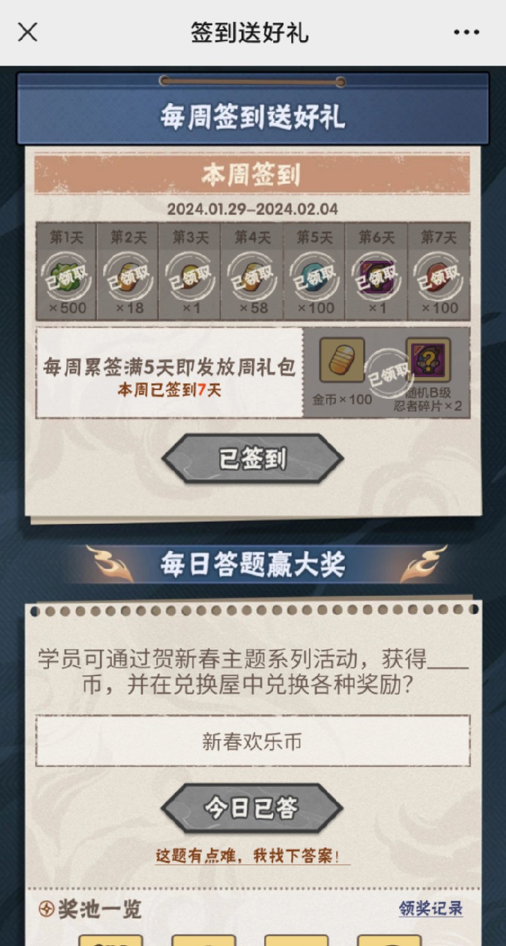Tap the Day 3 reward ×1 icon
506x946 pixels.
(190, 278)
